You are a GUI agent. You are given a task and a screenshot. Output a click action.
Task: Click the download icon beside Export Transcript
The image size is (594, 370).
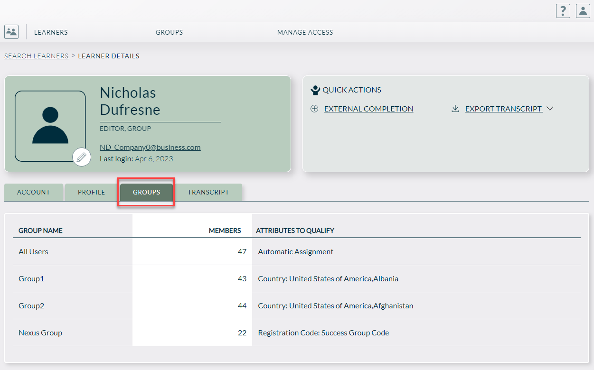pos(455,109)
